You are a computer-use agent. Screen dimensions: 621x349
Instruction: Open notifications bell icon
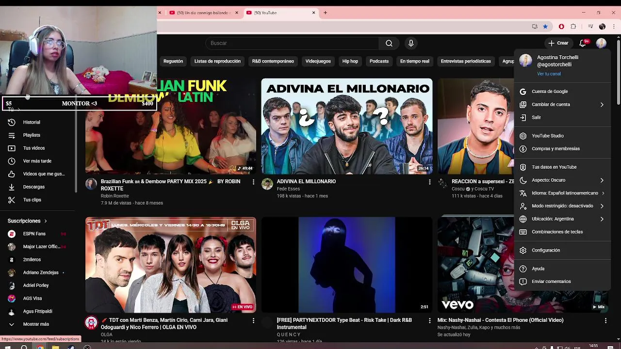pos(583,43)
